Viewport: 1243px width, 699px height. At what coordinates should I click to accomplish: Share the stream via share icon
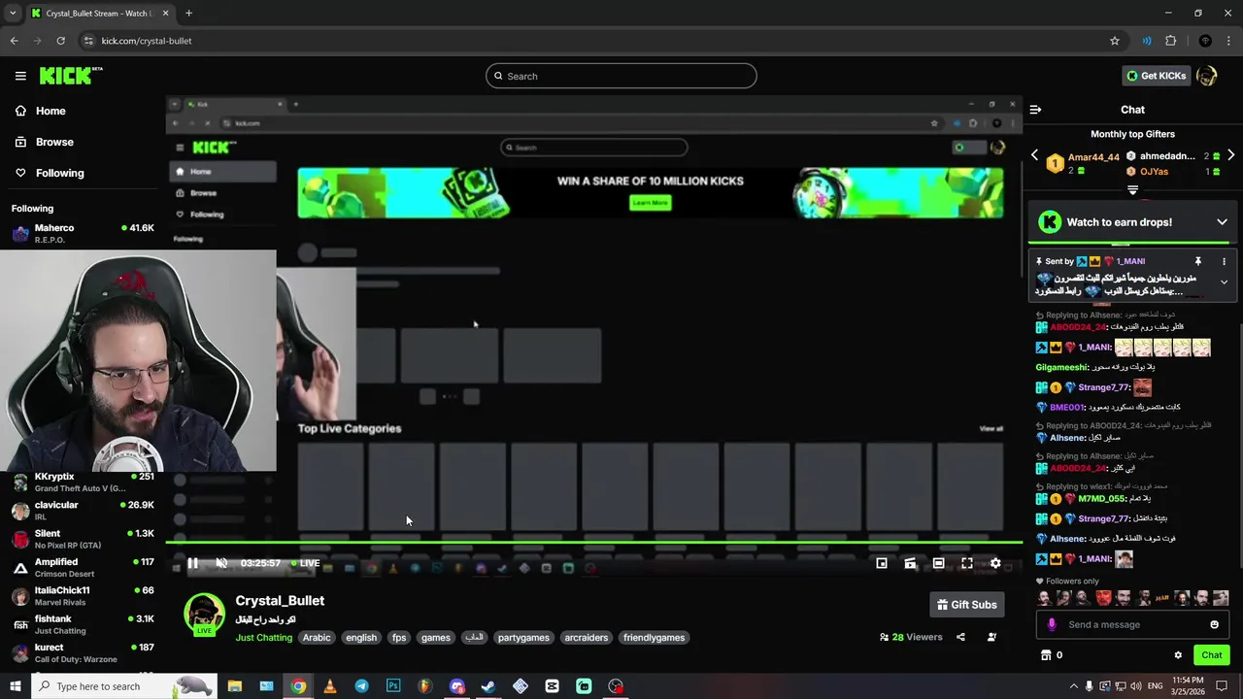tap(960, 637)
